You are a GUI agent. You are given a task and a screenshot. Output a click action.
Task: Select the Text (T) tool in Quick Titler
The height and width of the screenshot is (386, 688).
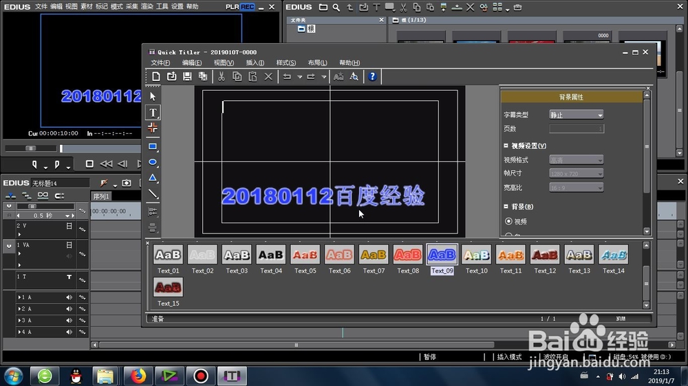153,113
